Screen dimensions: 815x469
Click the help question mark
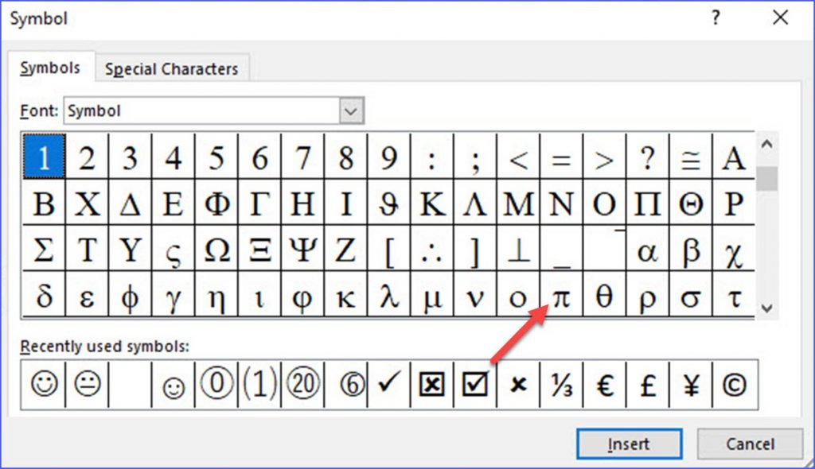[x=715, y=17]
